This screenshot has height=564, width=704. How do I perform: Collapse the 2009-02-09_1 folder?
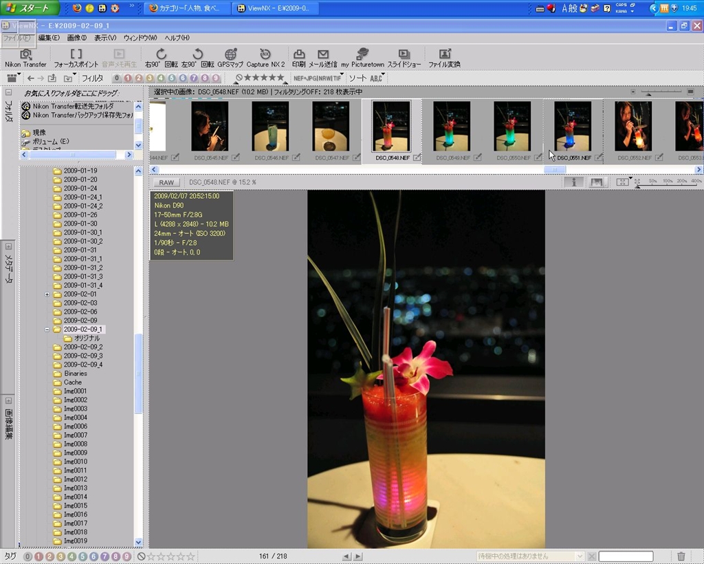point(47,329)
